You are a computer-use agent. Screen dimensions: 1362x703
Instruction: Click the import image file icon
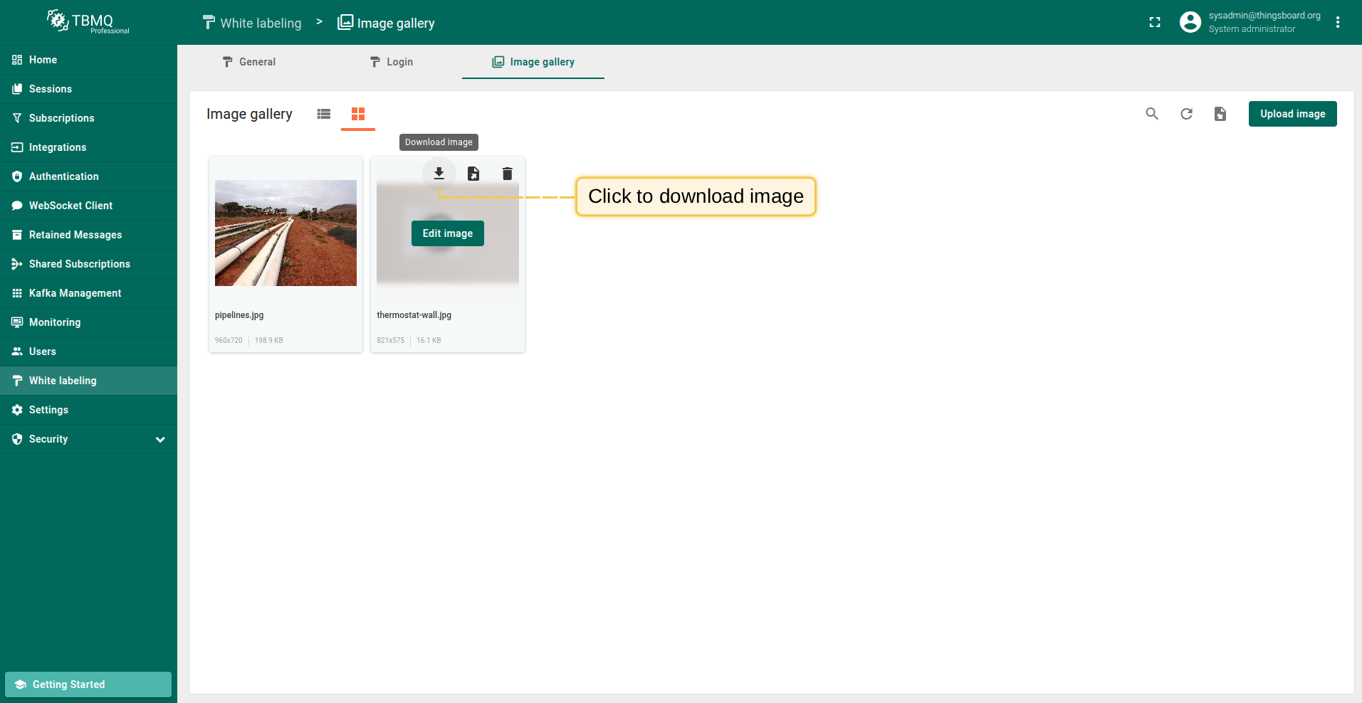[x=1220, y=114]
